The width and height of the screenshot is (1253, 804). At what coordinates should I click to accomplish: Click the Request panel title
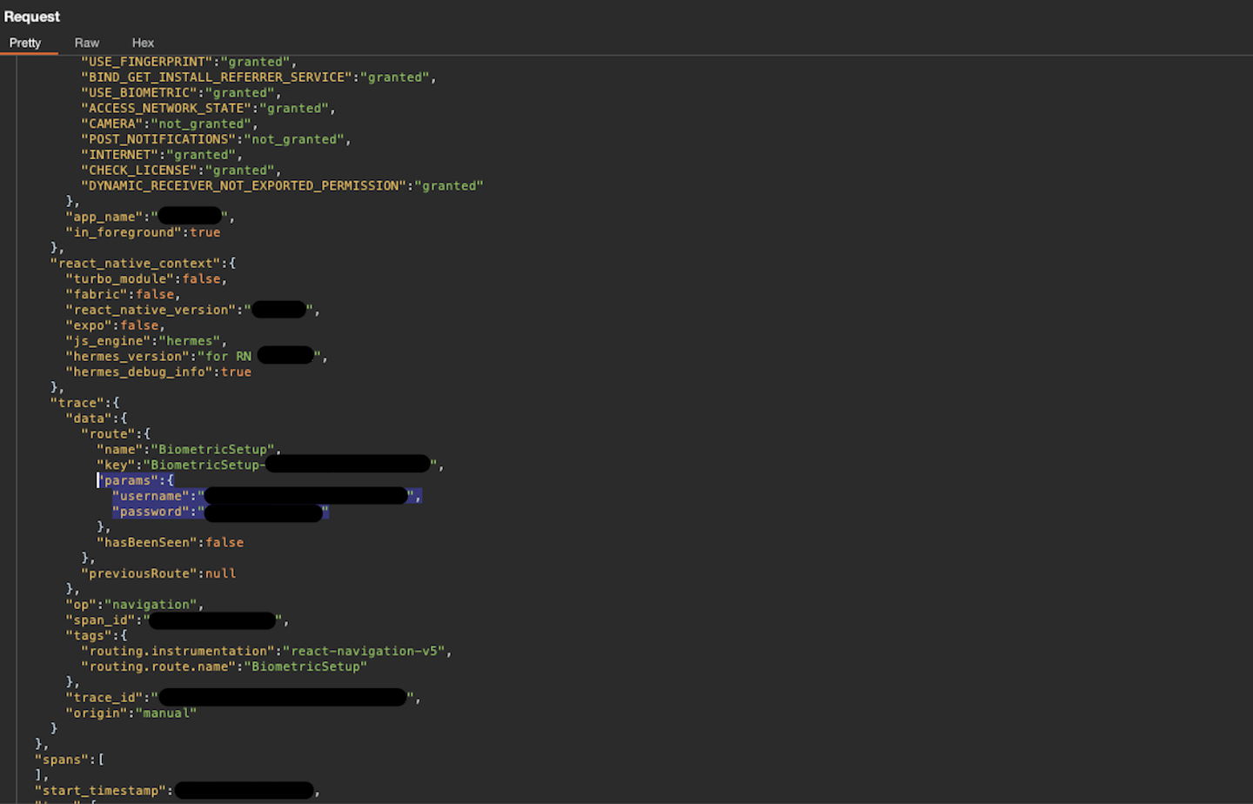[x=32, y=16]
